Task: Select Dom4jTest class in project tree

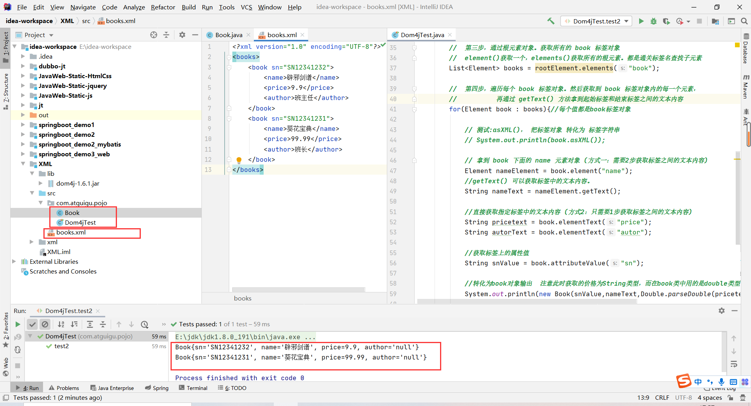Action: [x=80, y=222]
